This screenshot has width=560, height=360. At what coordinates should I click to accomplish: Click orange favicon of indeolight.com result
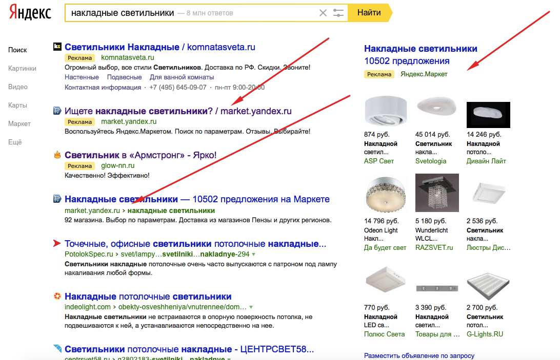(x=57, y=296)
